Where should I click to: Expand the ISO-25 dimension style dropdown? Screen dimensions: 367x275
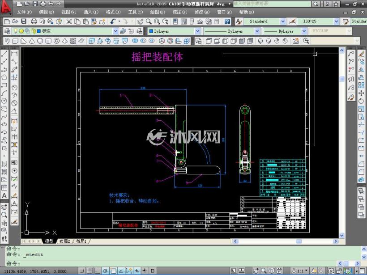[x=336, y=21]
